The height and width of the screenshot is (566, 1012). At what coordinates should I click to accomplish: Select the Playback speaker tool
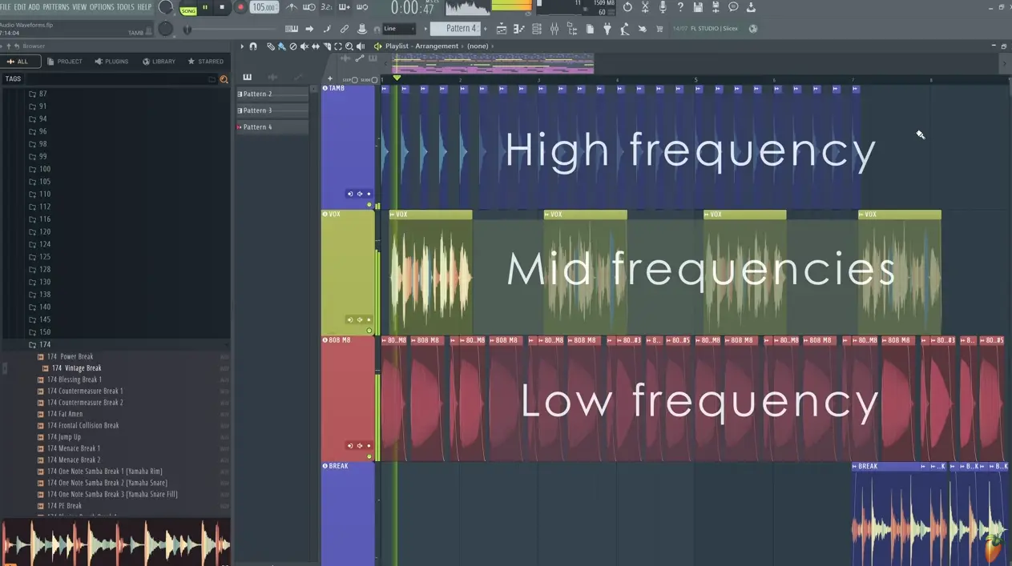360,46
